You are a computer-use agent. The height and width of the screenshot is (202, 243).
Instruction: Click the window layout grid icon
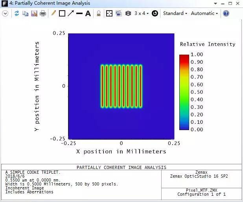pos(109,13)
